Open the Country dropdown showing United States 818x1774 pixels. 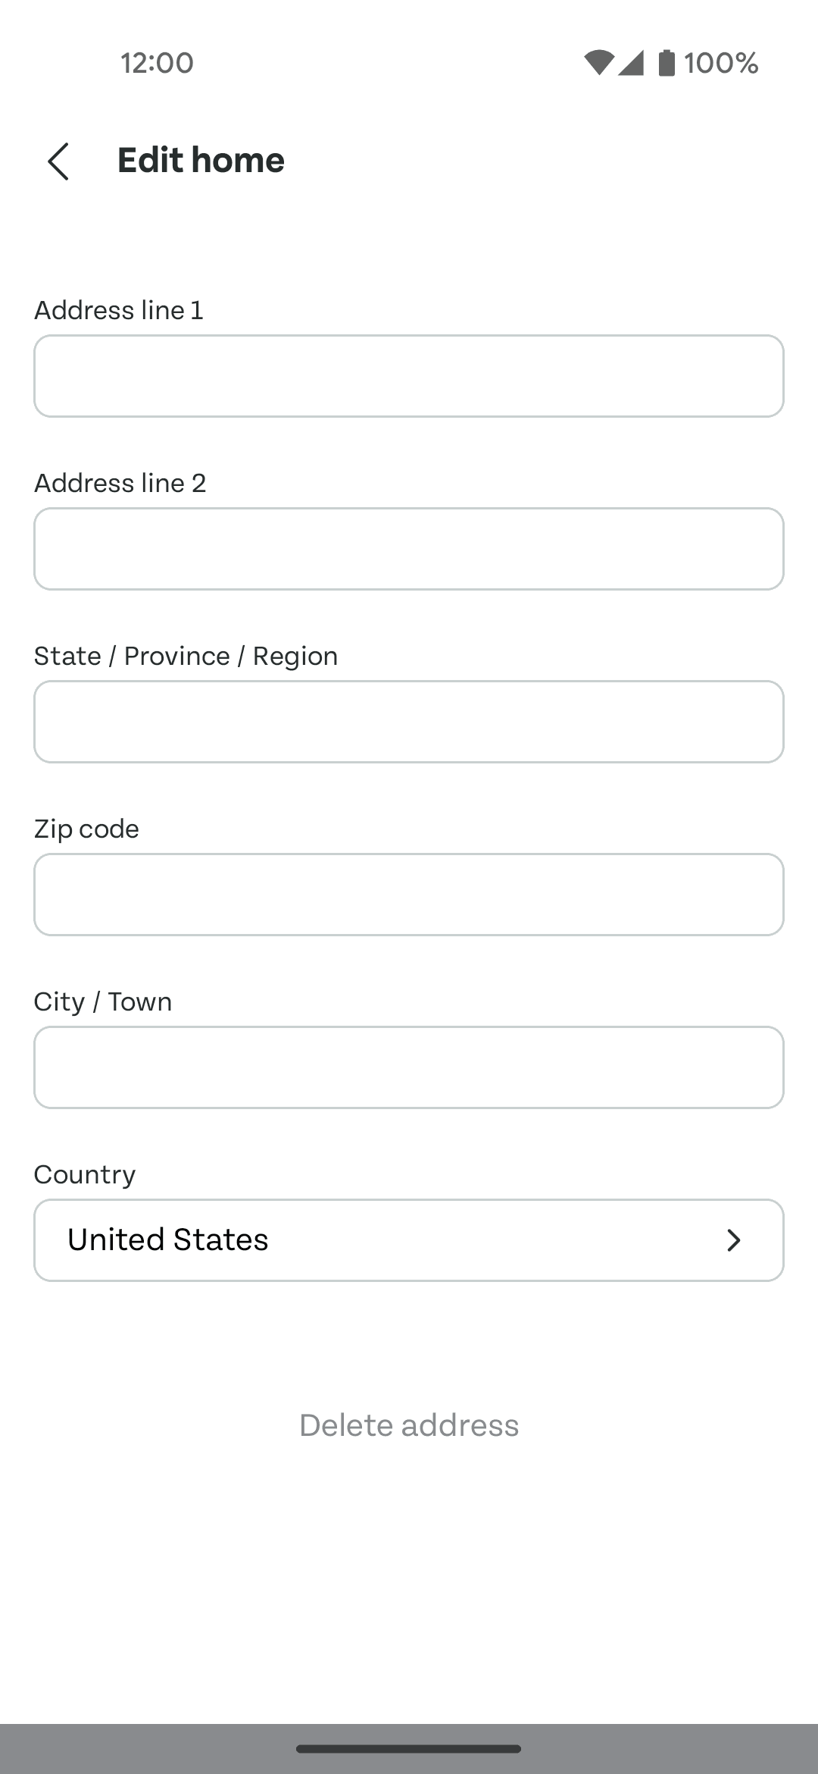coord(409,1240)
